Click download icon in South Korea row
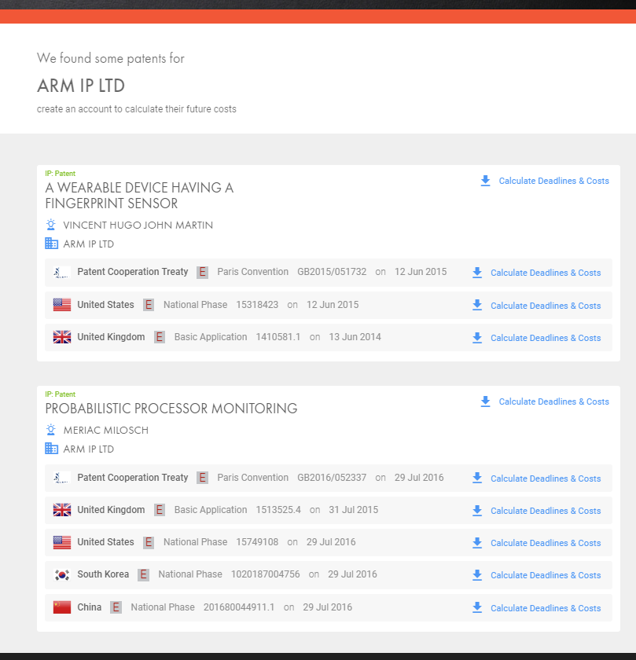Viewport: 636px width, 660px height. 476,575
